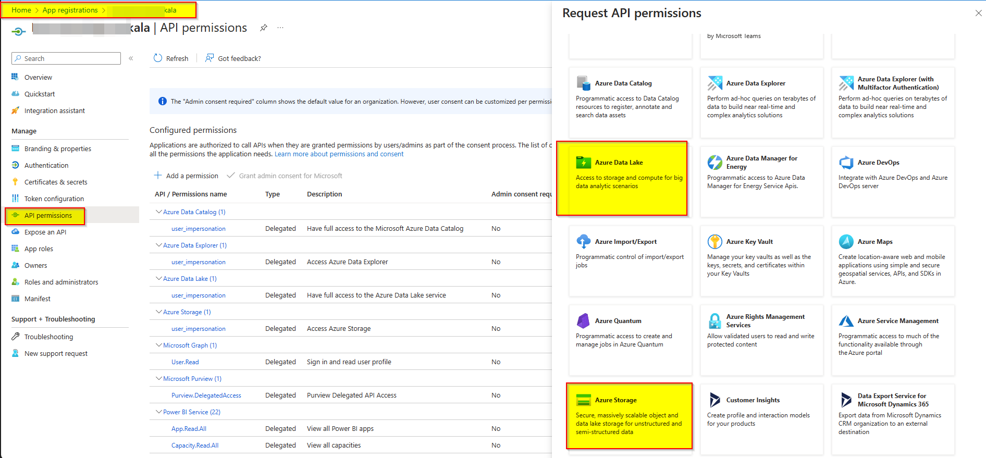Image resolution: width=986 pixels, height=458 pixels.
Task: Collapse the Power BI Service (22) group
Action: [x=159, y=412]
